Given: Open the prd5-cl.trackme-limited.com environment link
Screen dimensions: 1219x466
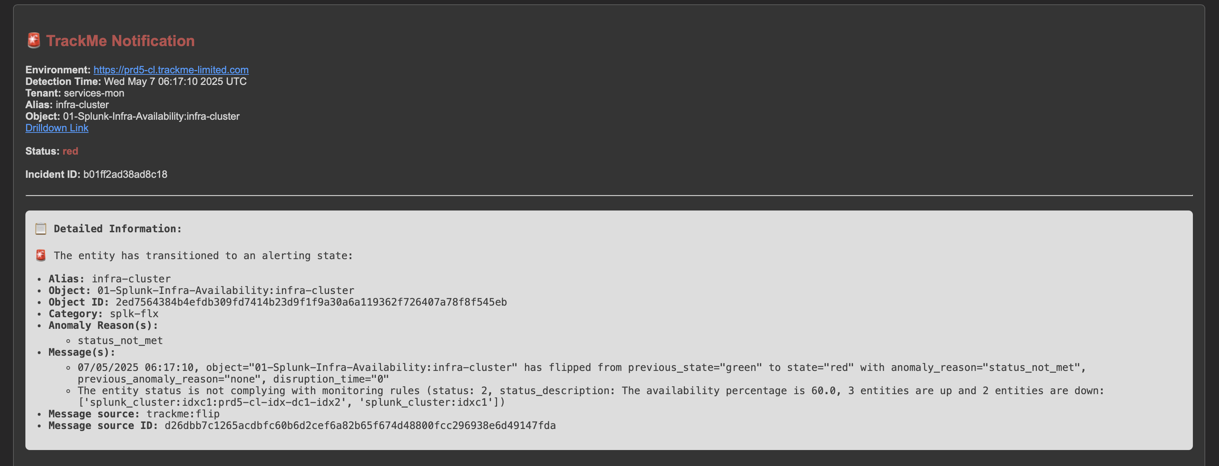Looking at the screenshot, I should pos(171,70).
